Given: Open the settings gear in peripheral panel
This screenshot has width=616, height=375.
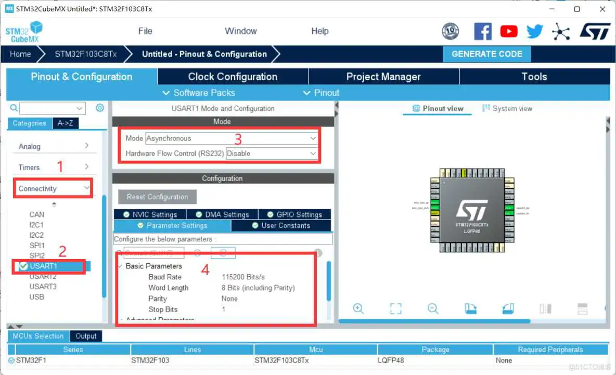Looking at the screenshot, I should pyautogui.click(x=100, y=108).
